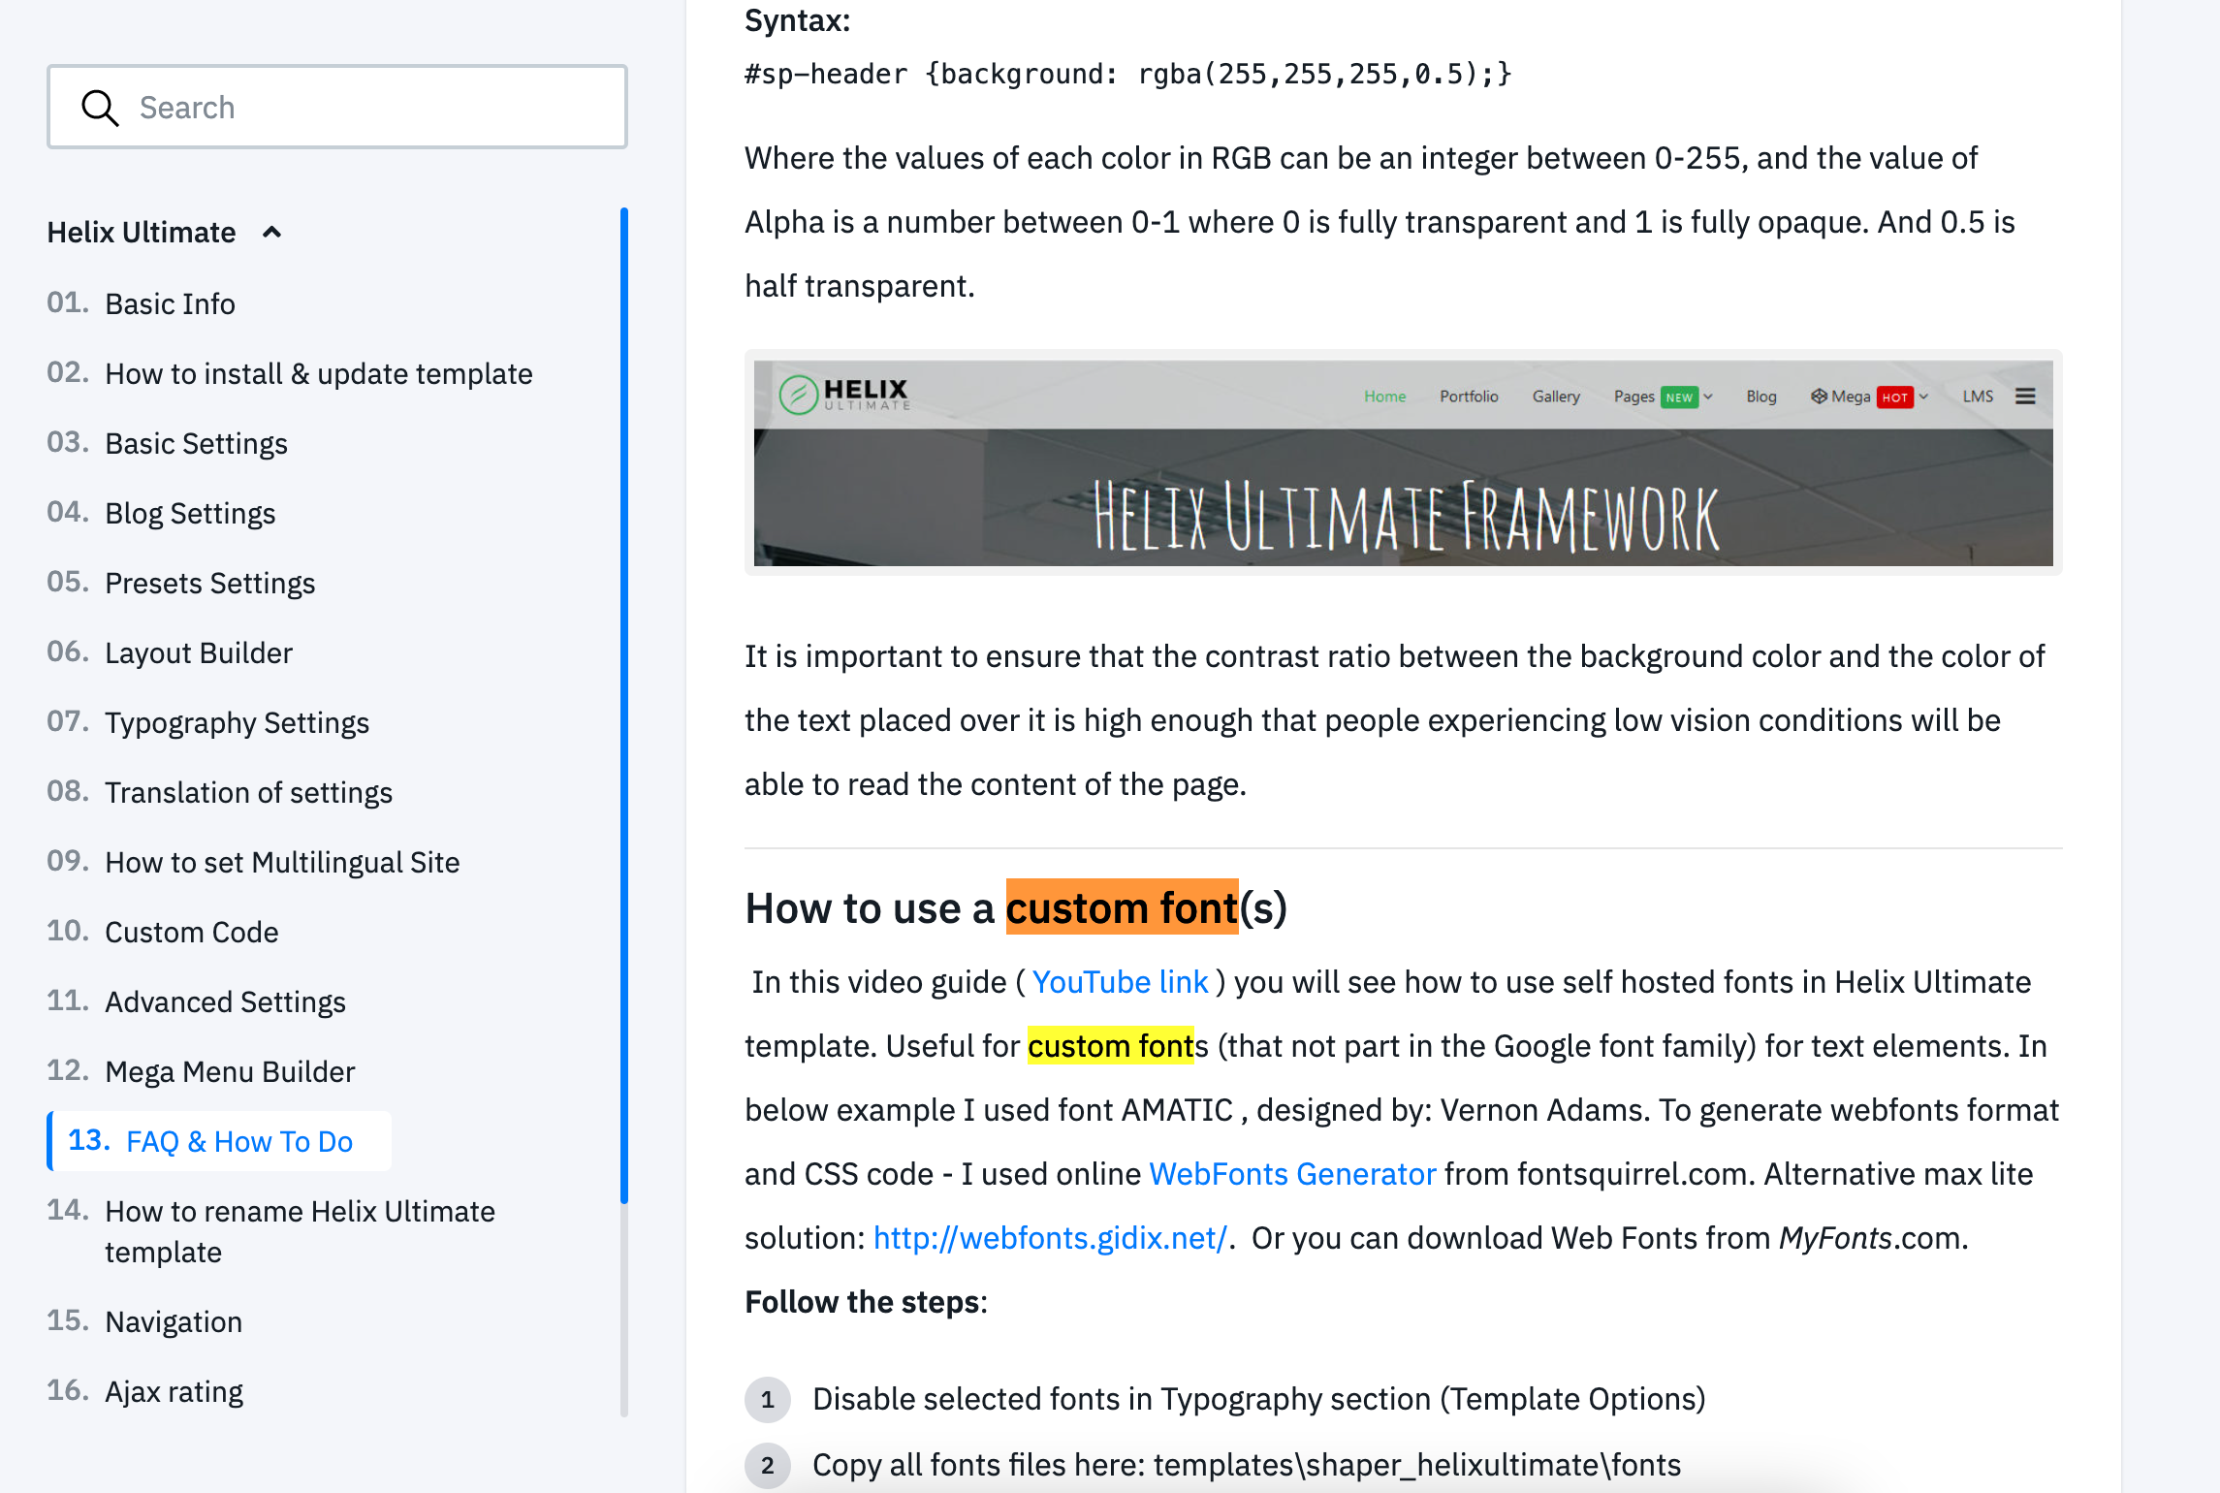The height and width of the screenshot is (1493, 2220).
Task: Open the WebFonts Generator link
Action: pos(1291,1173)
